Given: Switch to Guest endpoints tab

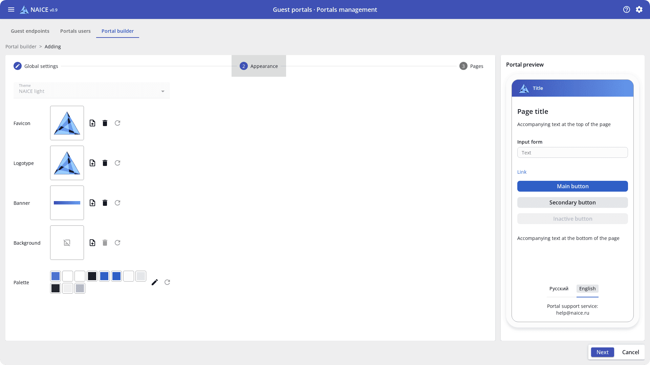Looking at the screenshot, I should tap(30, 31).
